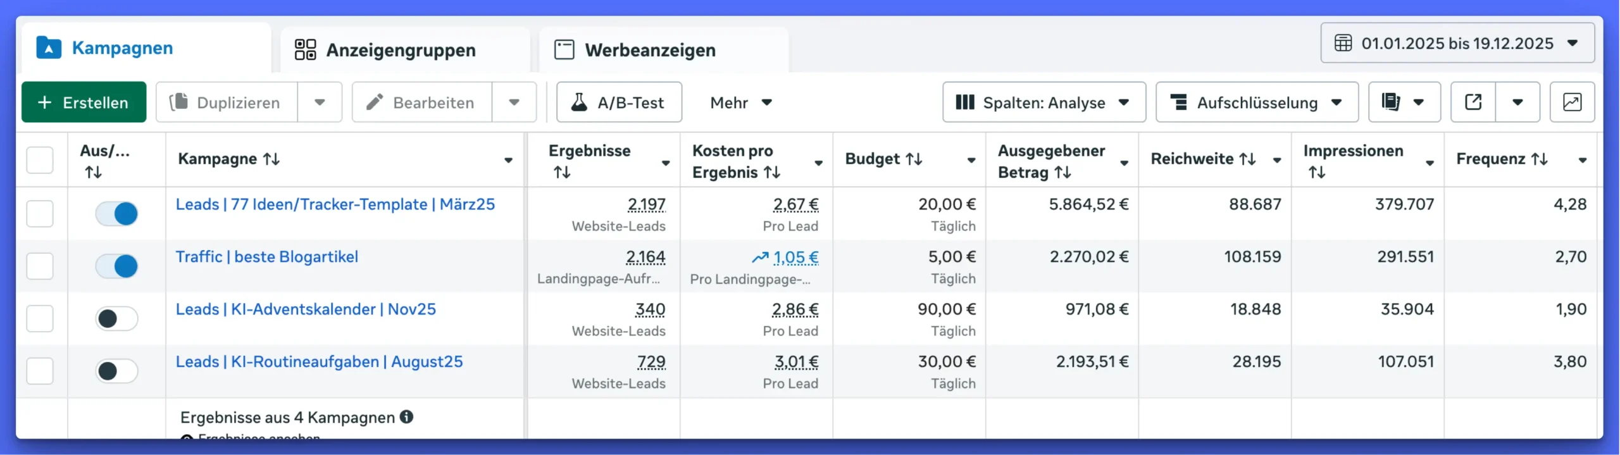Sort by Reichweite column arrows
Viewport: 1620px width, 455px height.
coord(1247,159)
